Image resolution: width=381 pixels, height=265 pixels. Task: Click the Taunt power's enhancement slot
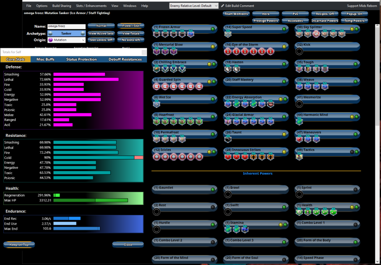pos(228,139)
